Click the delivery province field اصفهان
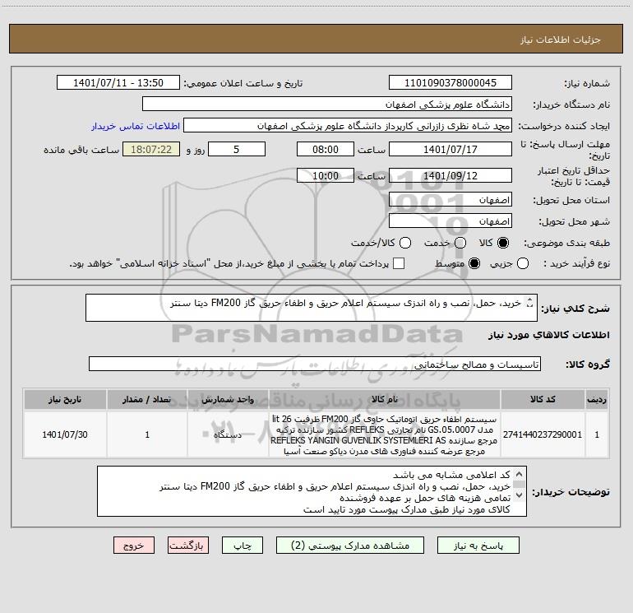This screenshot has width=633, height=613. (x=450, y=200)
